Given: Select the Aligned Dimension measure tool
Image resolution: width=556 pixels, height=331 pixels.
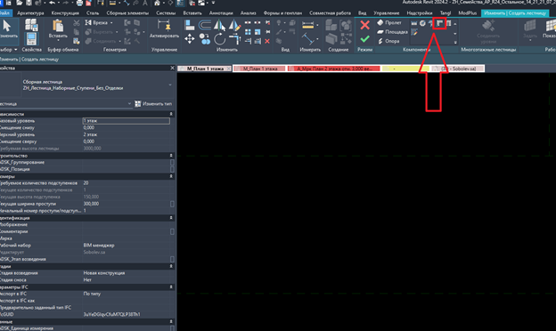Looking at the screenshot, I should pyautogui.click(x=307, y=25).
